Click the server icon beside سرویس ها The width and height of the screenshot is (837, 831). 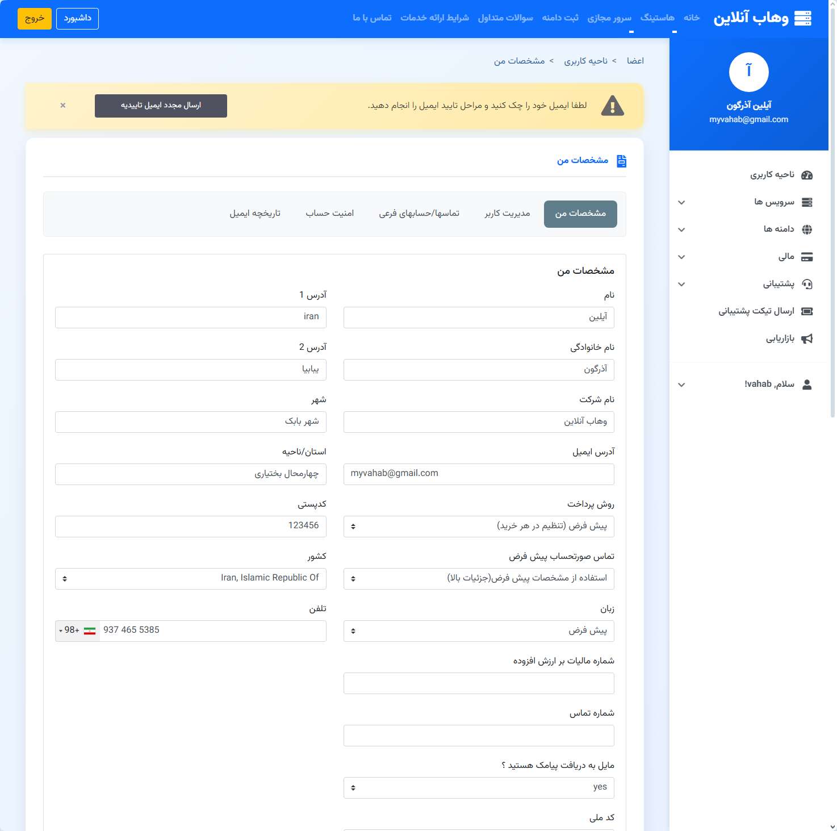pyautogui.click(x=806, y=202)
